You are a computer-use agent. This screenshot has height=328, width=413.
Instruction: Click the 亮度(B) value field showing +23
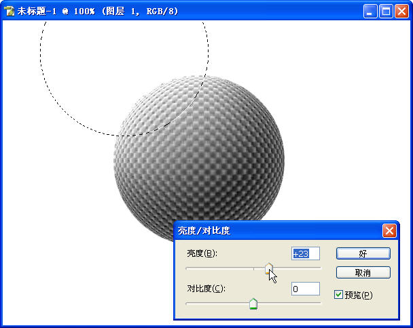pos(305,253)
